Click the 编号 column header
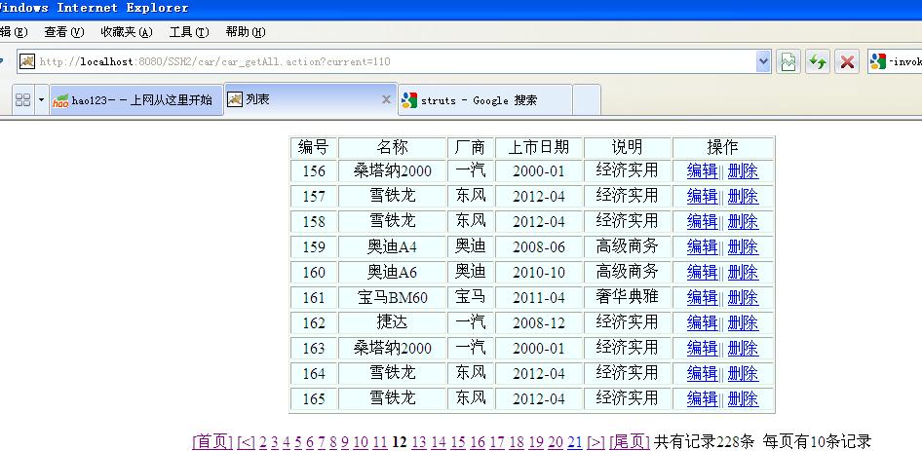 [x=314, y=147]
